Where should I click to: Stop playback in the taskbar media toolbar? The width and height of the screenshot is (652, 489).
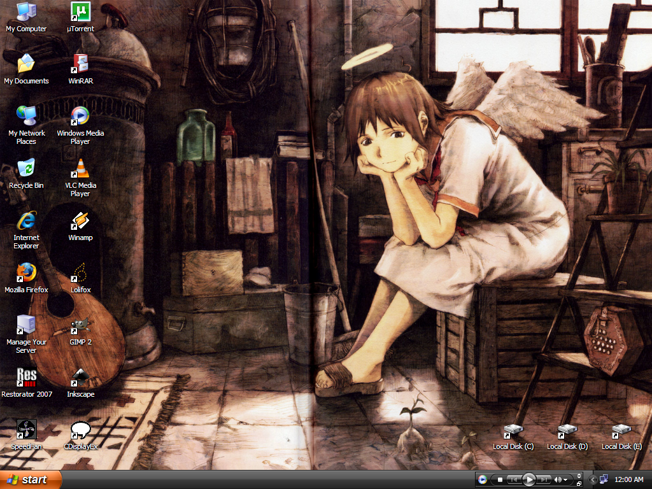point(500,480)
